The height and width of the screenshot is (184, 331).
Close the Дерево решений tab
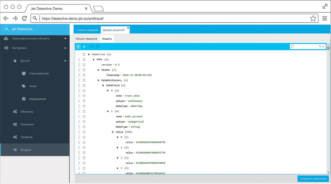coord(128,28)
